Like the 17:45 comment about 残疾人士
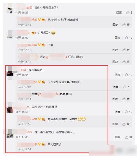Viewport: 137px width, 156px height. point(129,137)
